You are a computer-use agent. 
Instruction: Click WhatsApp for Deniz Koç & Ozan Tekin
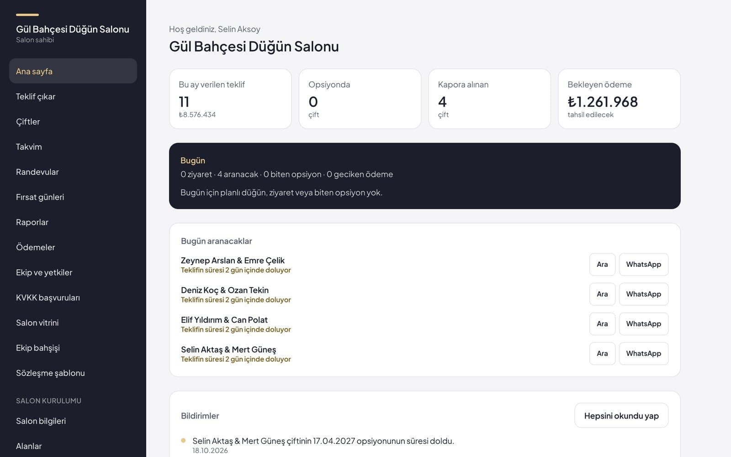coord(643,294)
